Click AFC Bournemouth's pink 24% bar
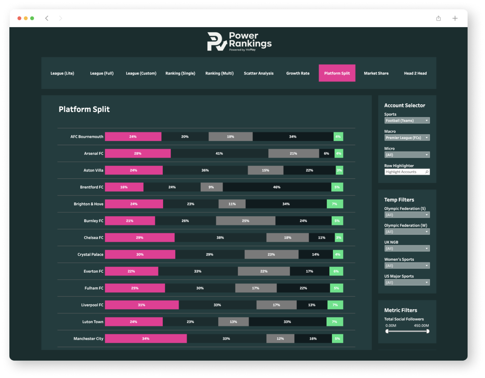The image size is (485, 378). [x=133, y=136]
